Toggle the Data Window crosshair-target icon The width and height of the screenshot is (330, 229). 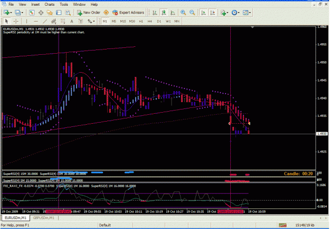tap(41, 13)
